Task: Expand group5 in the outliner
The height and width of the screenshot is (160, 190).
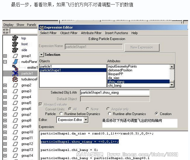Action: click(x=5, y=103)
